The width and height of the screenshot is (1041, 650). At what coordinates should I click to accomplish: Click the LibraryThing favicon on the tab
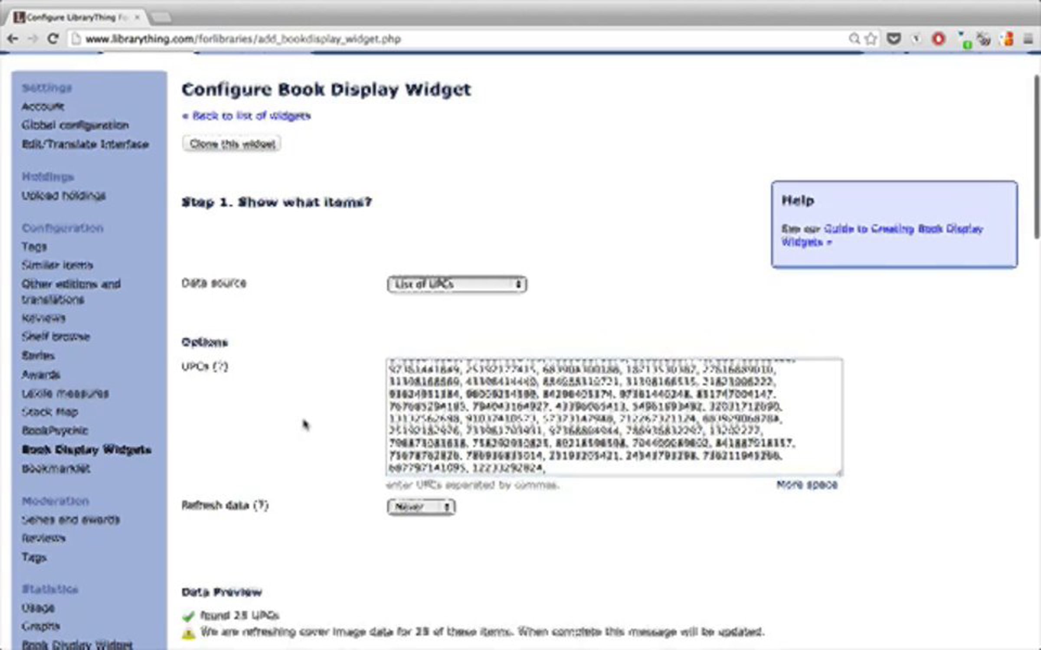pyautogui.click(x=19, y=17)
